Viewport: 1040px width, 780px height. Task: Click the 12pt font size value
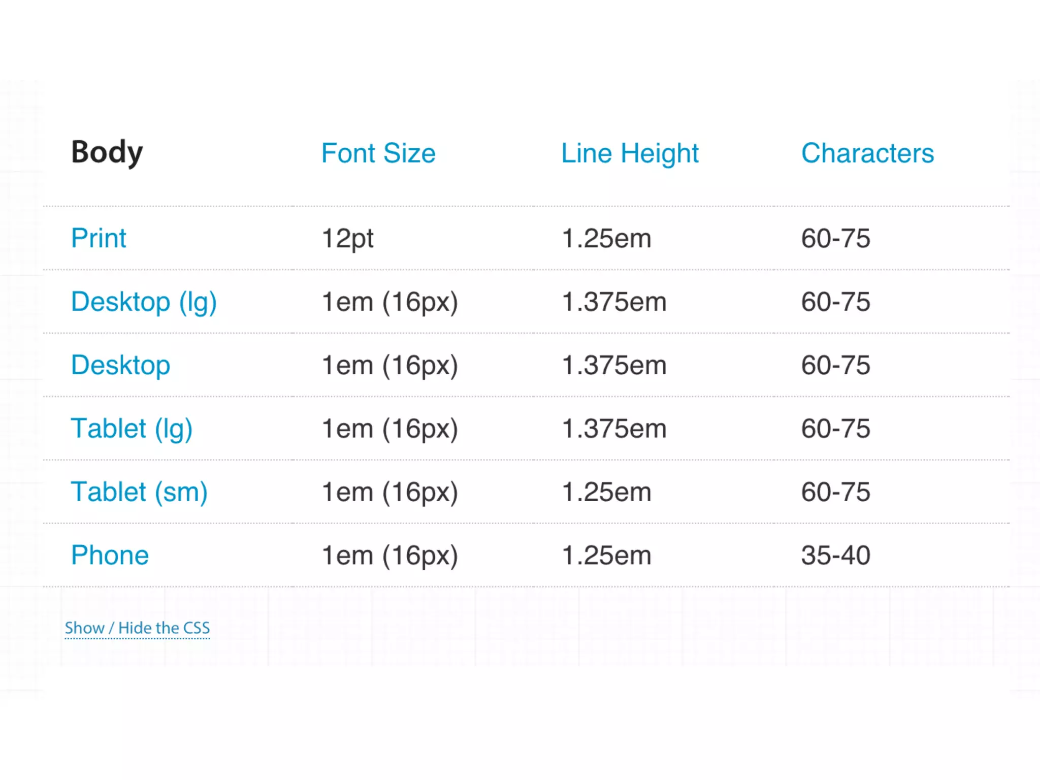click(347, 238)
